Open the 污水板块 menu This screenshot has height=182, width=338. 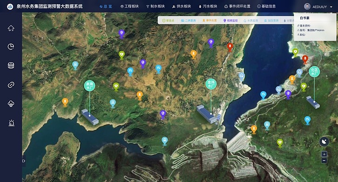(x=208, y=7)
